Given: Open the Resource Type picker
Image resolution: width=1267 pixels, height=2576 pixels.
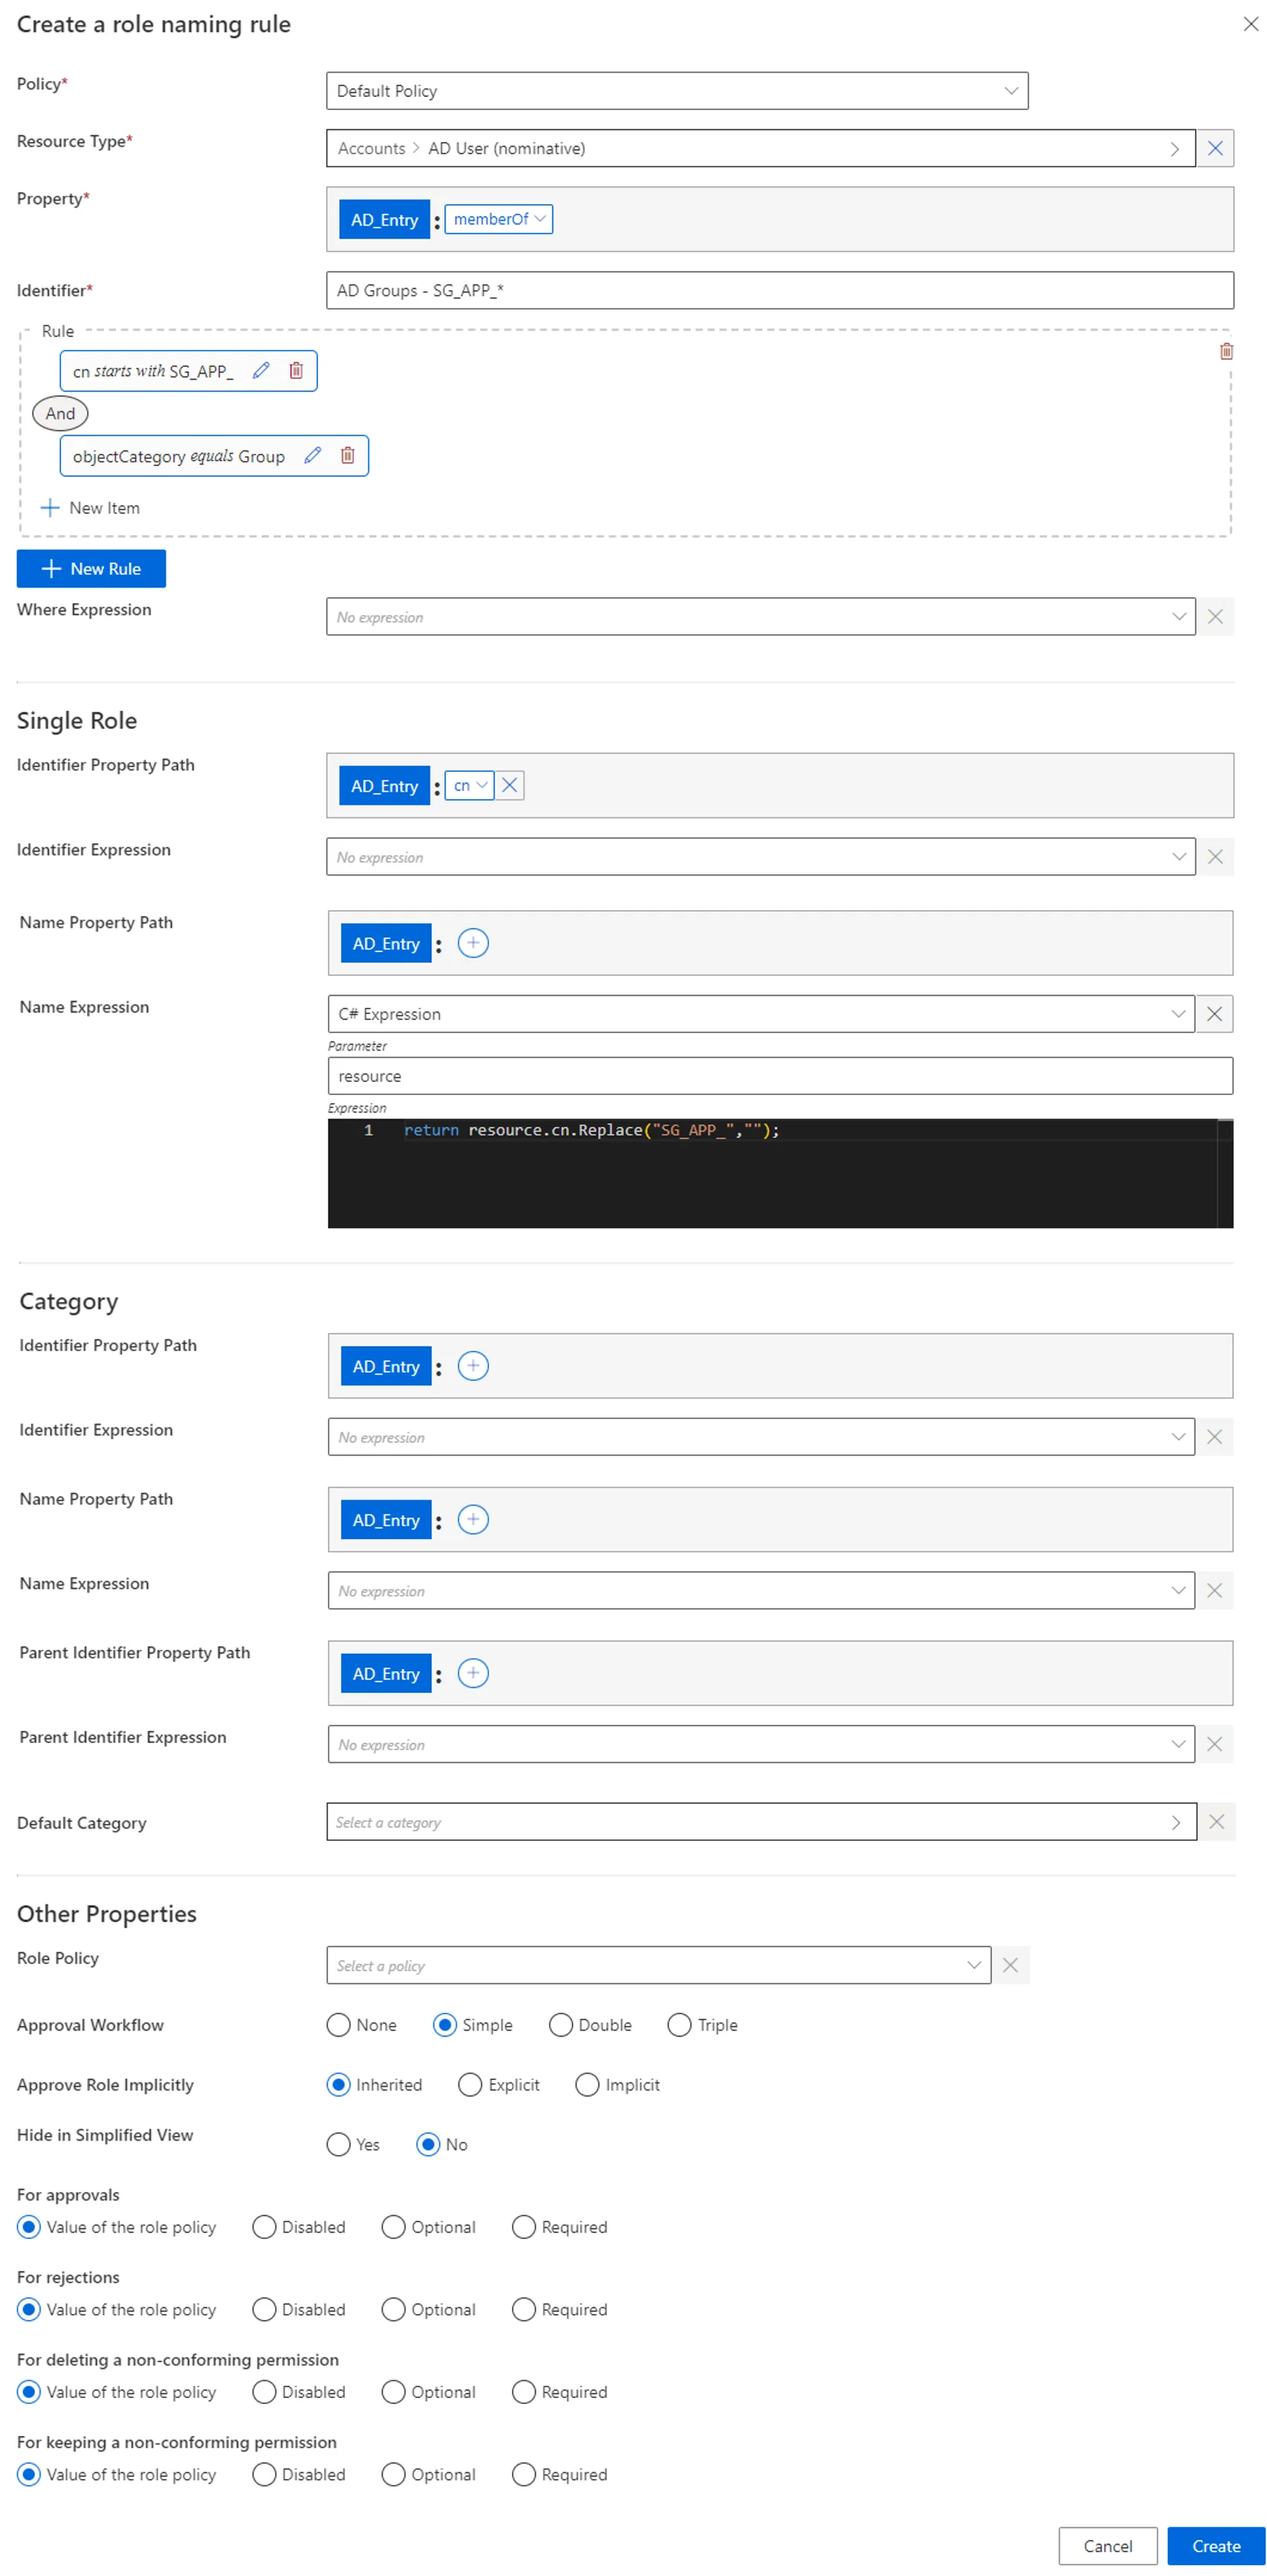Looking at the screenshot, I should (x=761, y=148).
